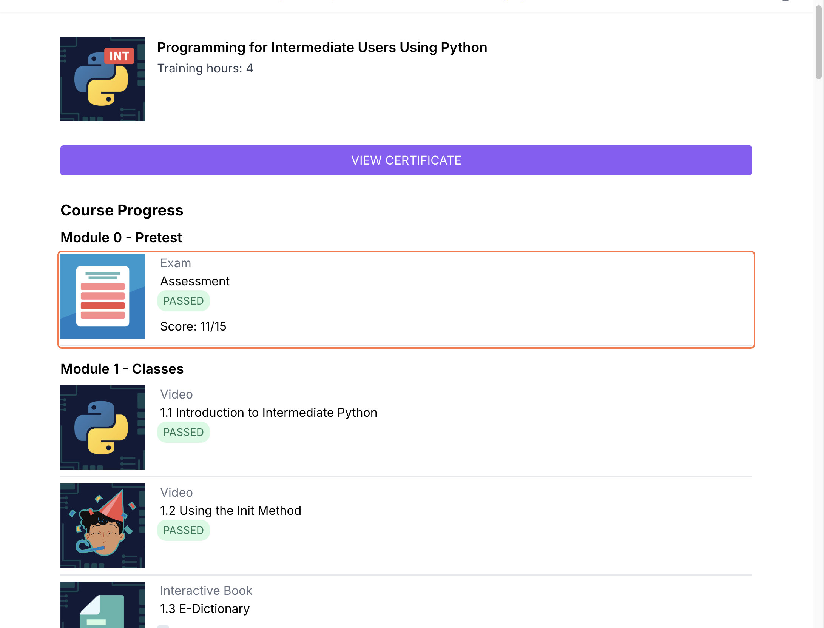Viewport: 824px width, 628px height.
Task: Open the Python logo thumbnail for lesson 1.1
Action: click(102, 427)
